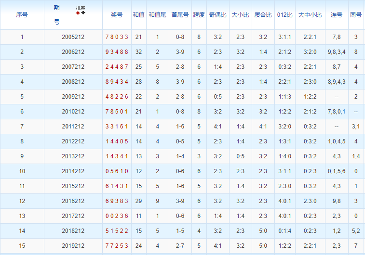This screenshot has width=365, height=255.
Task: Click same-number cell 3,1 in row 7
Action: (x=356, y=127)
